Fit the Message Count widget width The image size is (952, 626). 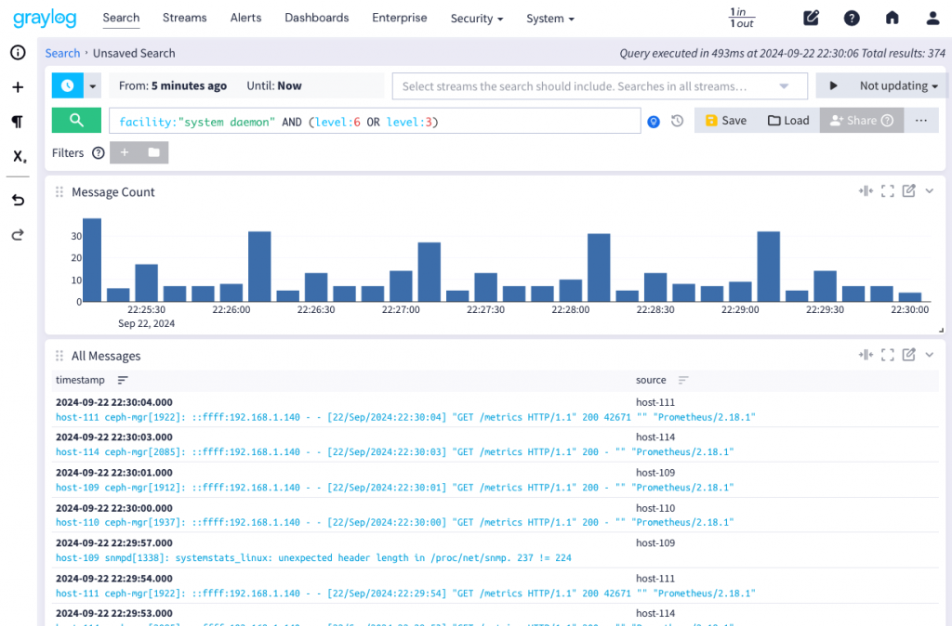(x=866, y=191)
